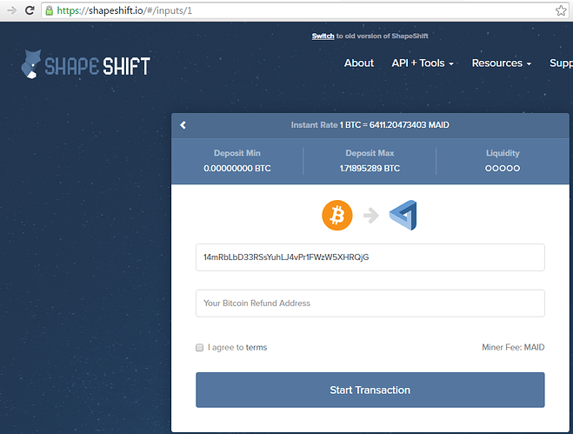Click the Your Bitcoin Refund Address field
The image size is (573, 434).
coord(370,304)
